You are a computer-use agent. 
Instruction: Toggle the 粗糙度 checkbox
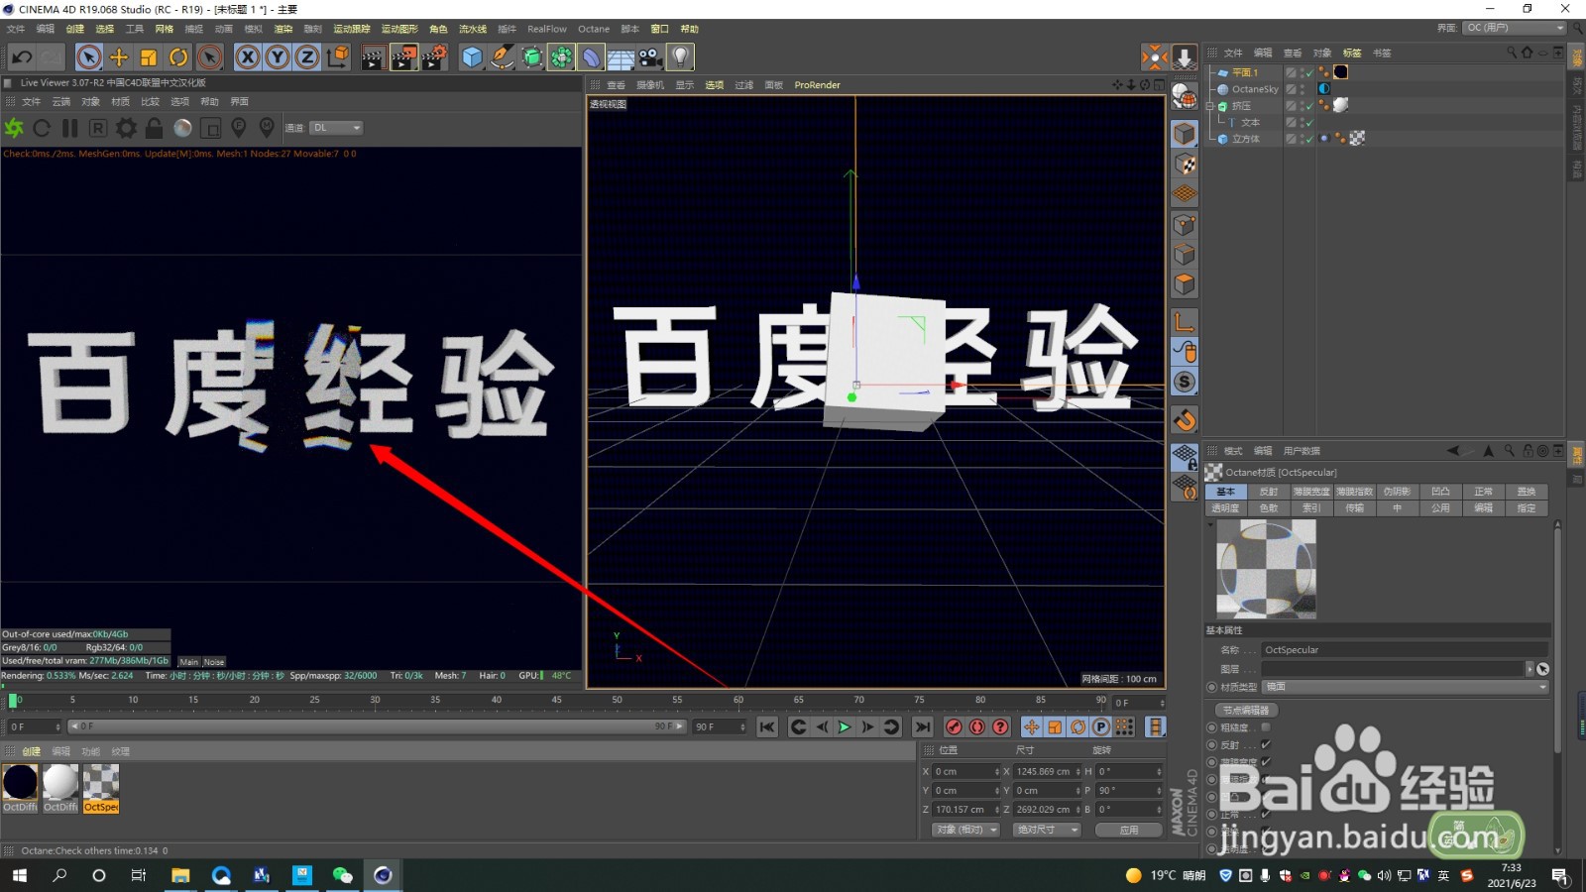tap(1266, 727)
